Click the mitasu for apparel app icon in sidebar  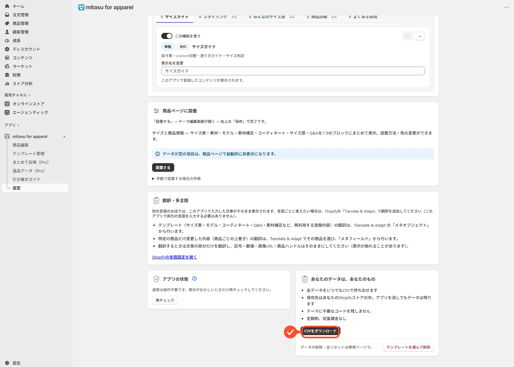(7, 136)
